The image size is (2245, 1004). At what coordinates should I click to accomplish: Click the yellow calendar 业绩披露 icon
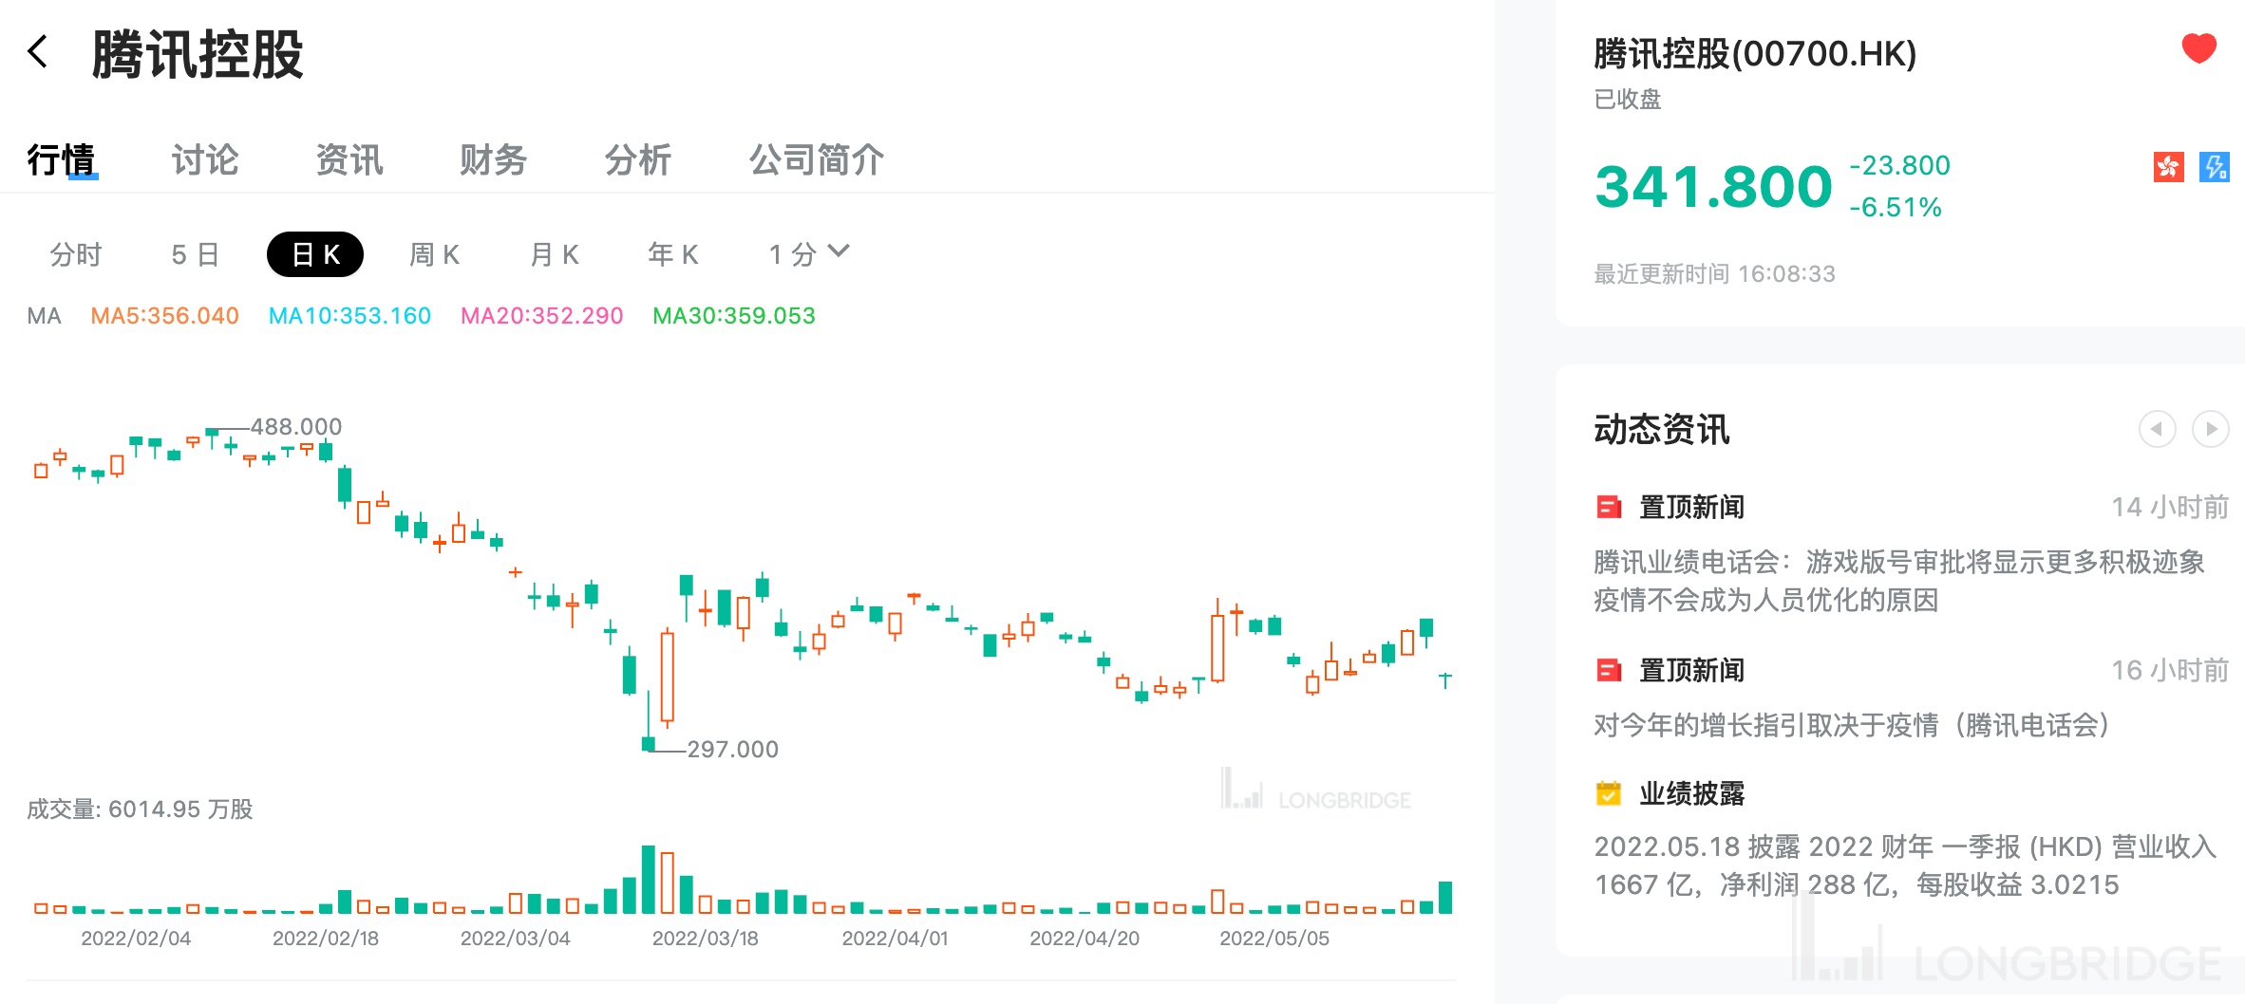[x=1609, y=793]
